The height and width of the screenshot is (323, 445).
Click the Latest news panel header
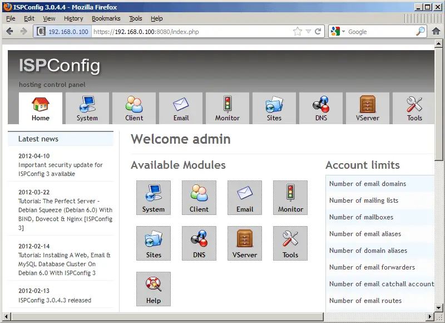pyautogui.click(x=61, y=139)
